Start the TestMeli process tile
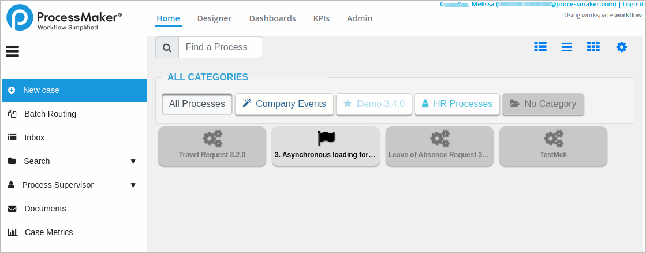Screen dimensions: 646x253 click(553, 146)
